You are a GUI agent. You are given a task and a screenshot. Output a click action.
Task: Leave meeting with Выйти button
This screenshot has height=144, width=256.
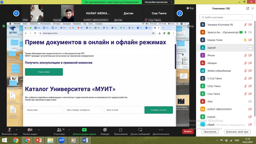pyautogui.click(x=188, y=131)
